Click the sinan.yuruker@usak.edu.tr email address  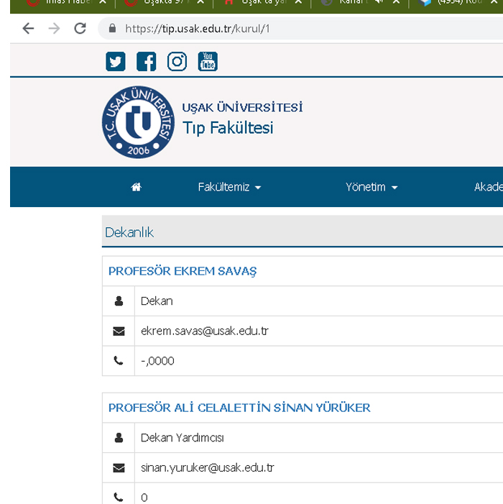[x=208, y=467]
